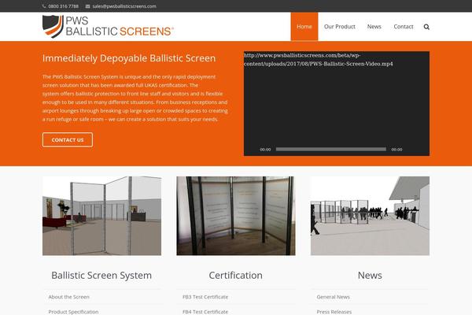Open the Contact menu item

404,27
